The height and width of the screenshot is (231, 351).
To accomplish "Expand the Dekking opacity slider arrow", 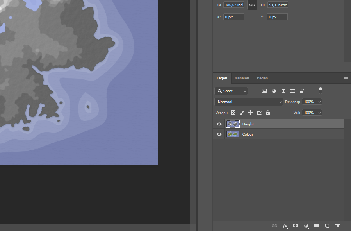I will (319, 102).
